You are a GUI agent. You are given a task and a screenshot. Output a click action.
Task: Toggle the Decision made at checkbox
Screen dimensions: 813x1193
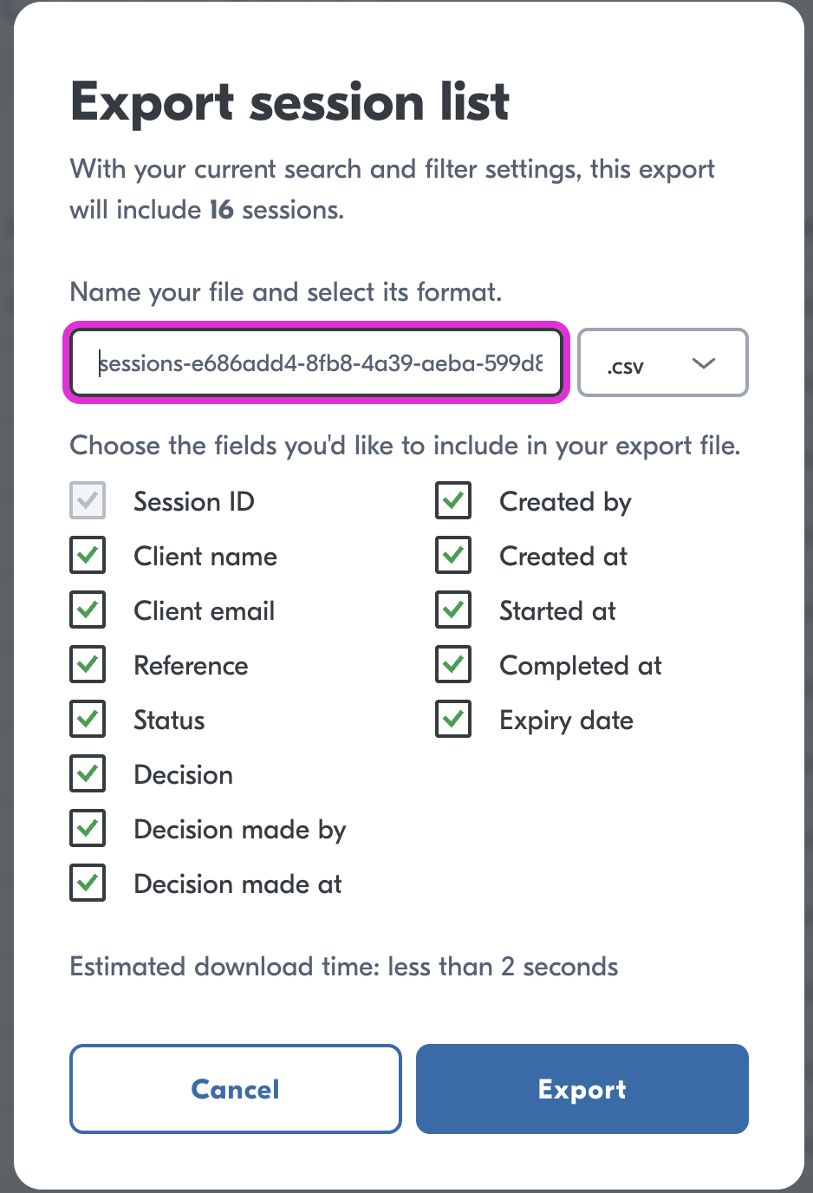coord(88,883)
